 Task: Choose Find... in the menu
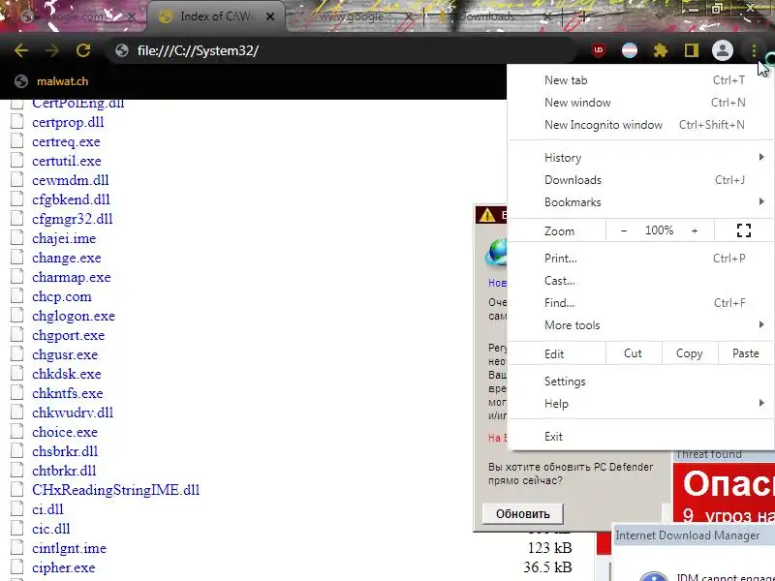641,303
